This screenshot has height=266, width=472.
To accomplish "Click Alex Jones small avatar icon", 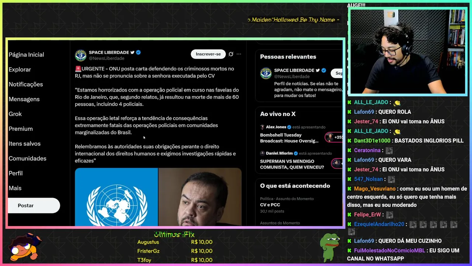I will (x=262, y=127).
